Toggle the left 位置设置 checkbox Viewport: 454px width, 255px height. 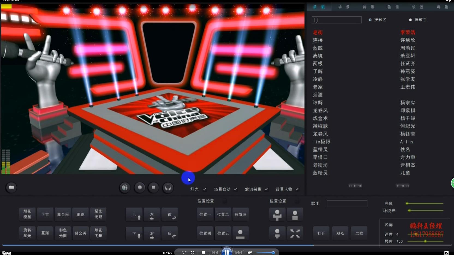click(225, 201)
